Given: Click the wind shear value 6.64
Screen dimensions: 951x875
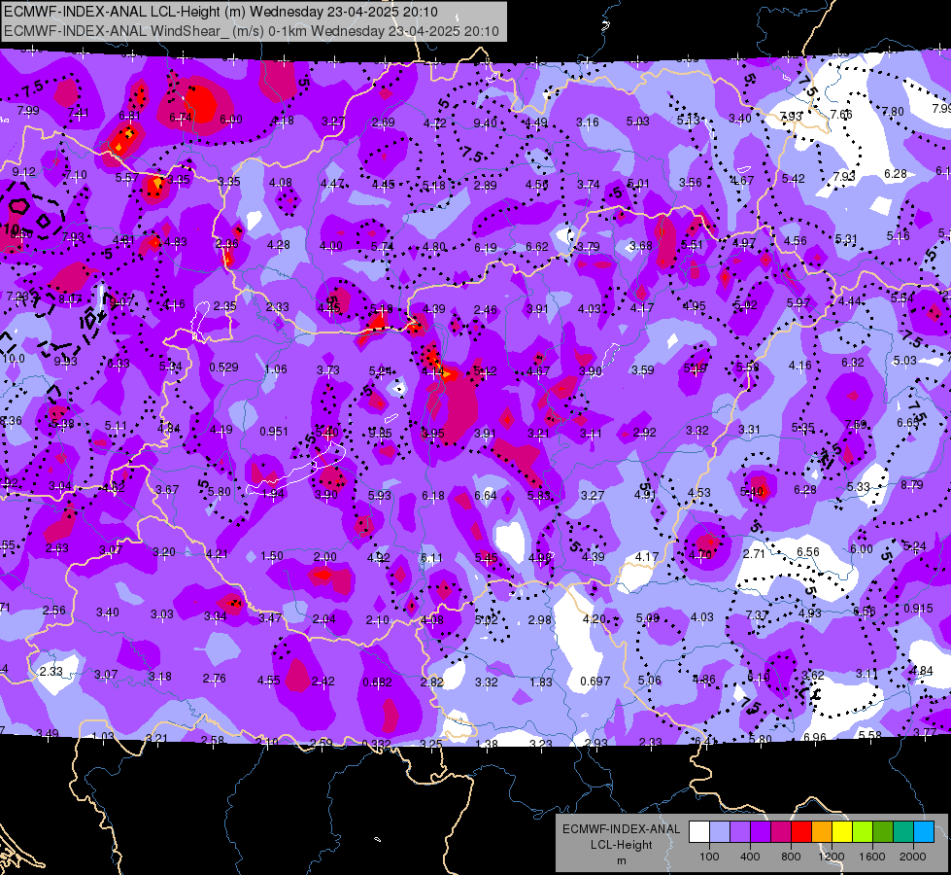Looking at the screenshot, I should point(485,496).
